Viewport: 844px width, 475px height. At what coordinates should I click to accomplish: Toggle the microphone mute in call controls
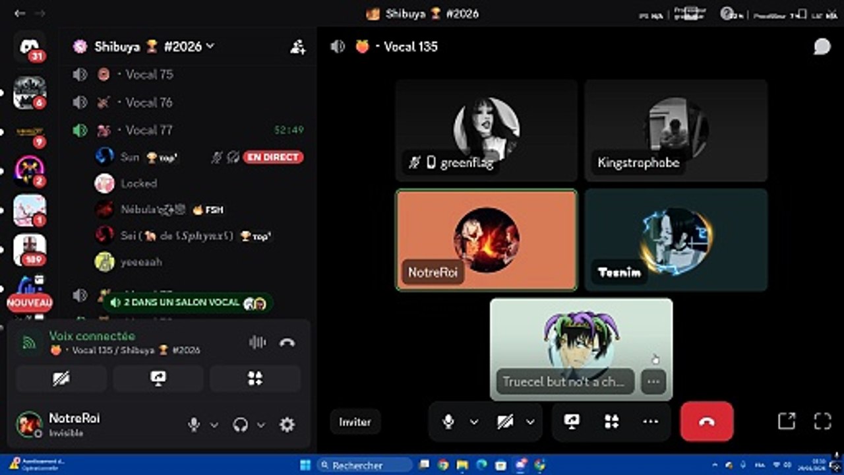448,422
